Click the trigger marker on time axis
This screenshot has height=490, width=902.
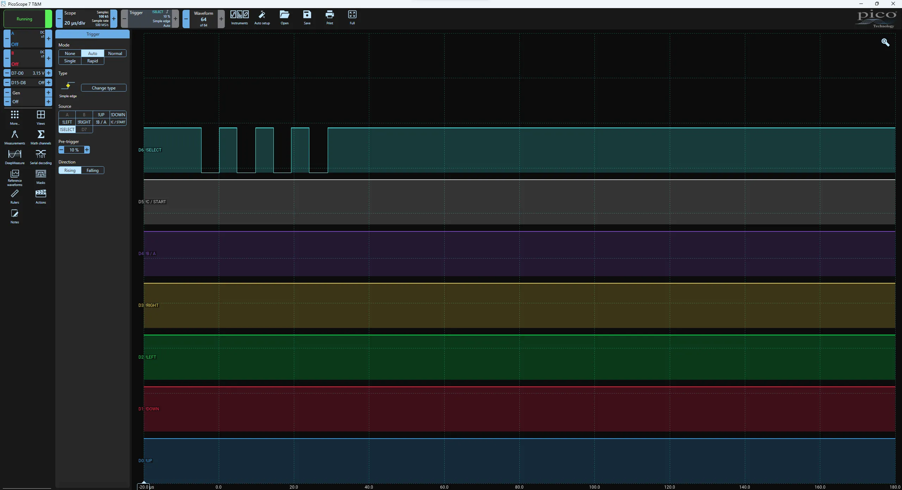(144, 482)
